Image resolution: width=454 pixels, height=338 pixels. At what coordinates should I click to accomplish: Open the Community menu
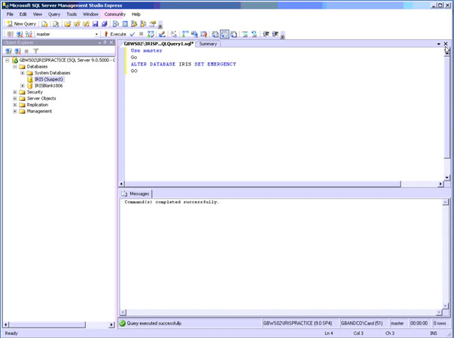click(115, 14)
